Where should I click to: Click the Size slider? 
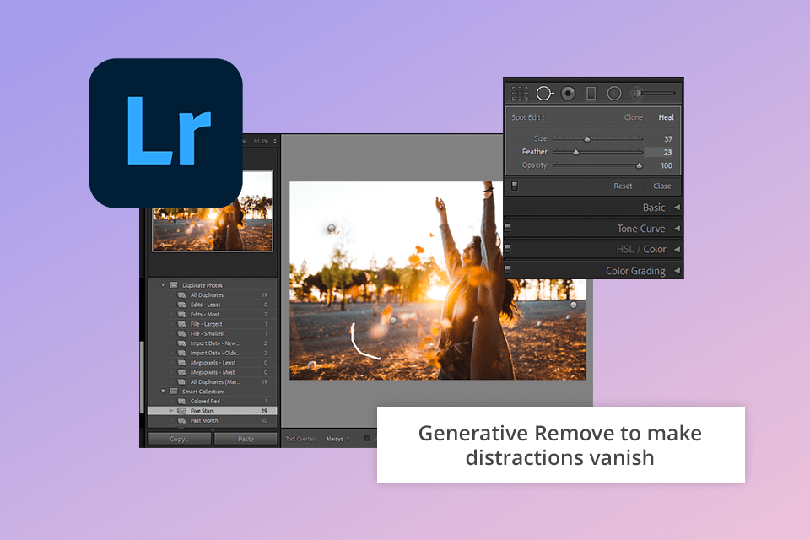click(597, 138)
